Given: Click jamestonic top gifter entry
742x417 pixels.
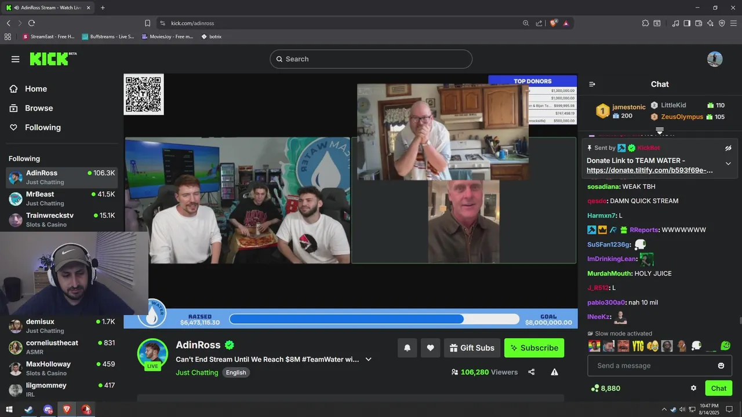Looking at the screenshot, I should [x=621, y=111].
